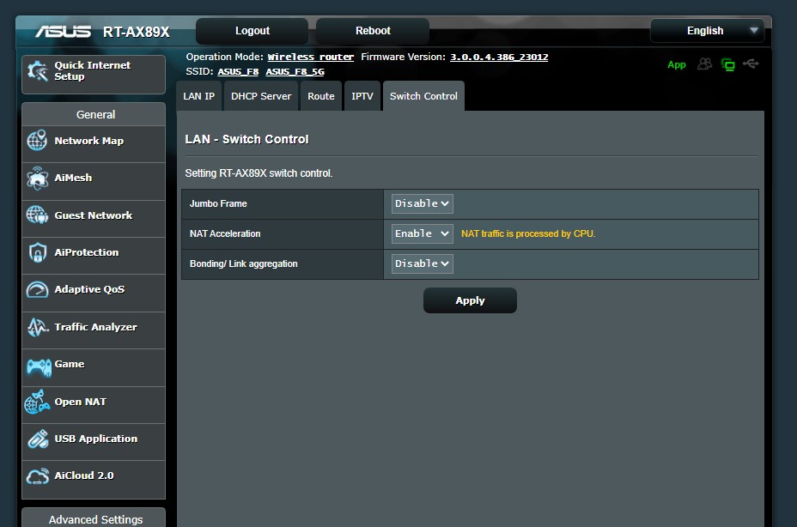Image resolution: width=797 pixels, height=527 pixels.
Task: Open the Jumbo Frame dropdown
Action: pos(422,203)
